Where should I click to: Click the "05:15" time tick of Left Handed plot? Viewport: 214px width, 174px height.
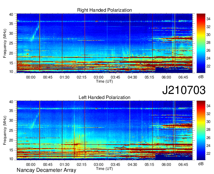pyautogui.click(x=149, y=165)
